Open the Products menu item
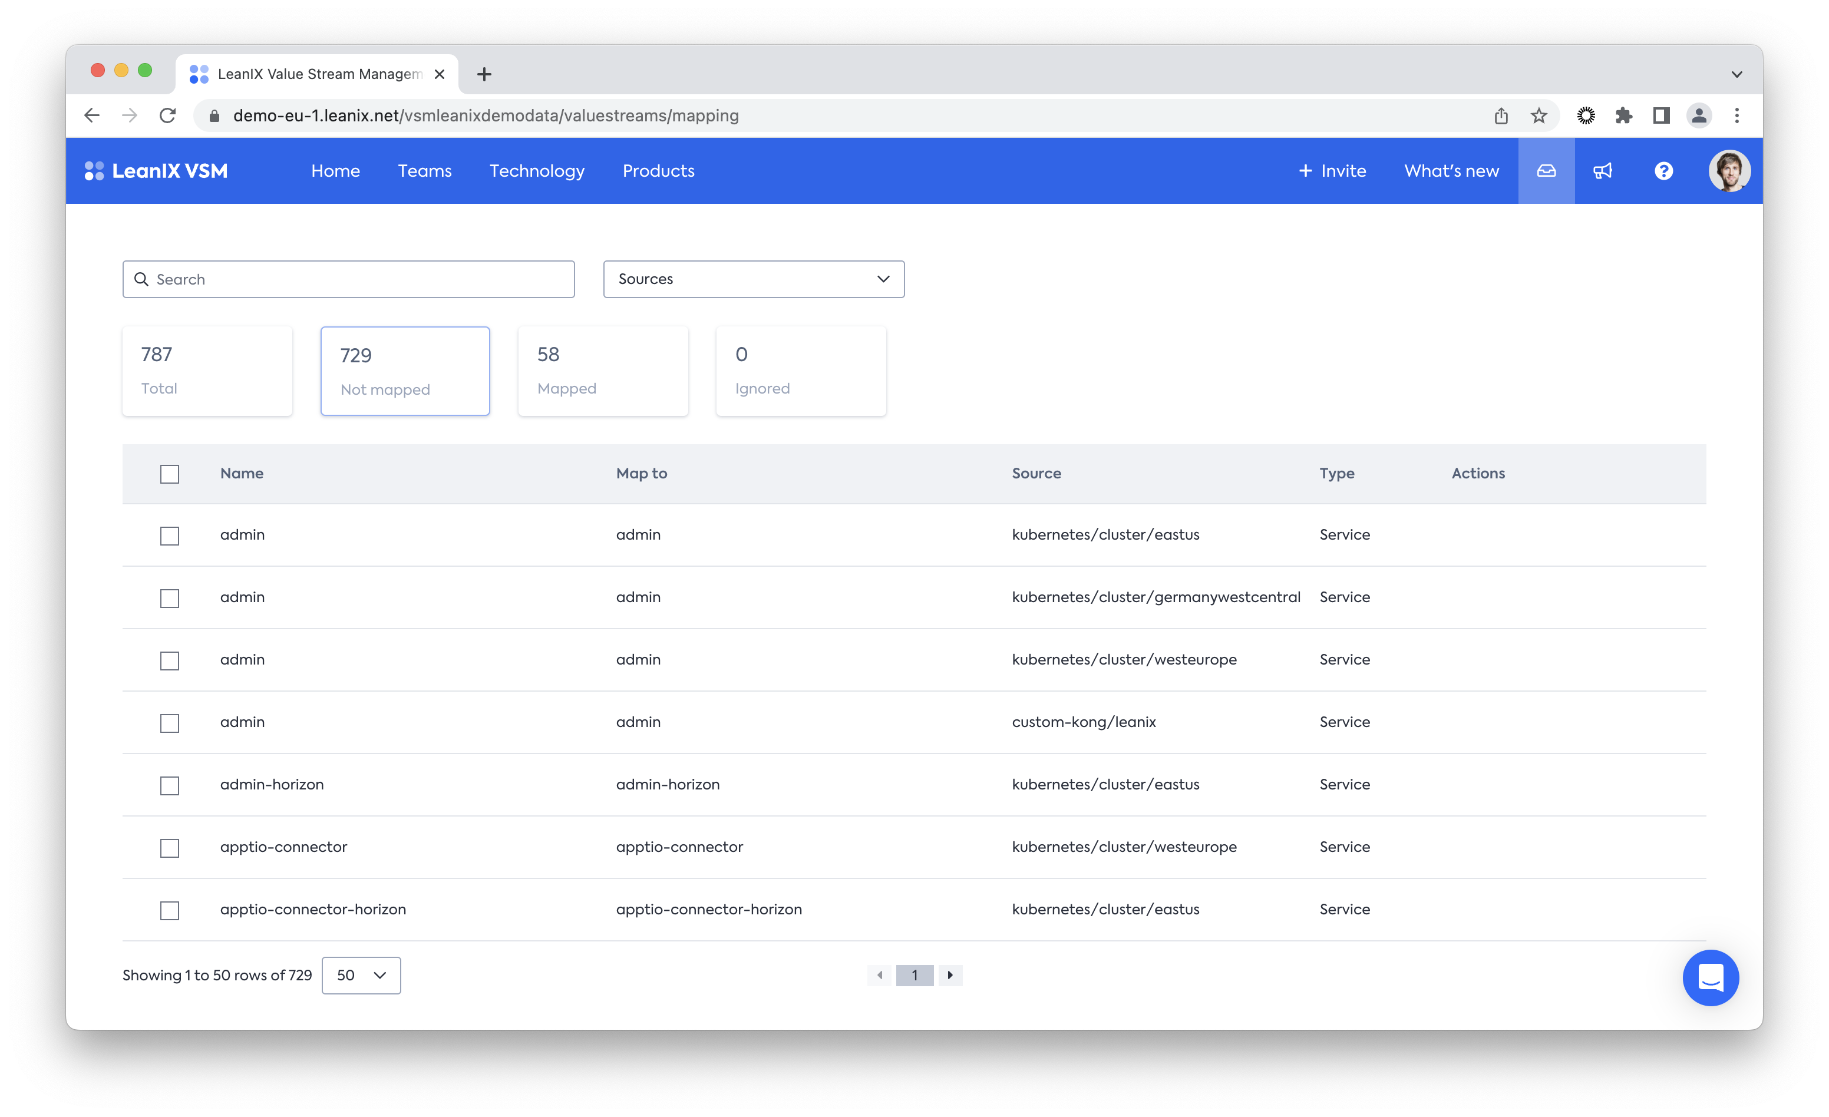Image resolution: width=1829 pixels, height=1117 pixels. point(658,171)
